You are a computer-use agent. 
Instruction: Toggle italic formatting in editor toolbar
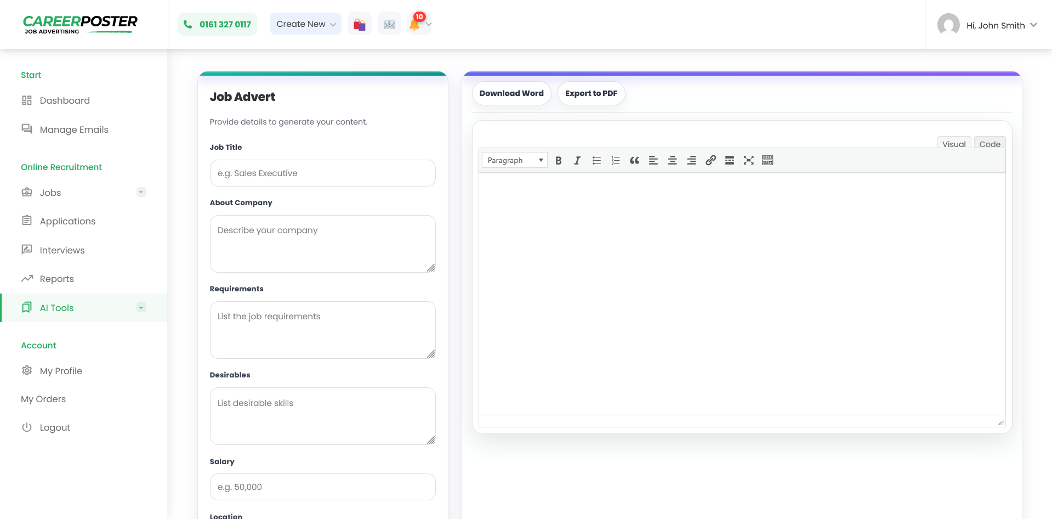(x=577, y=160)
